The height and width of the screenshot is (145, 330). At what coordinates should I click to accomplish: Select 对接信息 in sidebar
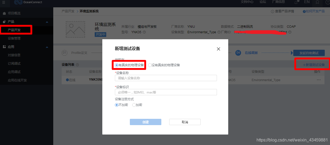point(14,55)
